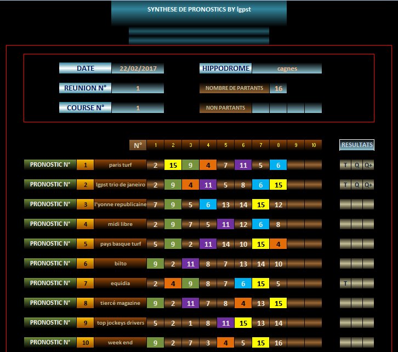Select the first empty Non Partants cell
This screenshot has width=398, height=352.
pyautogui.click(x=260, y=108)
